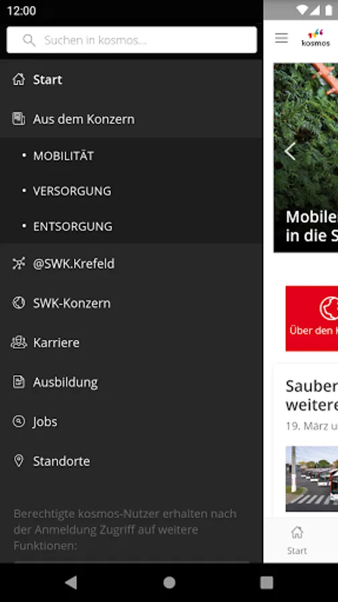Click the Jobs search-circle icon

click(19, 421)
